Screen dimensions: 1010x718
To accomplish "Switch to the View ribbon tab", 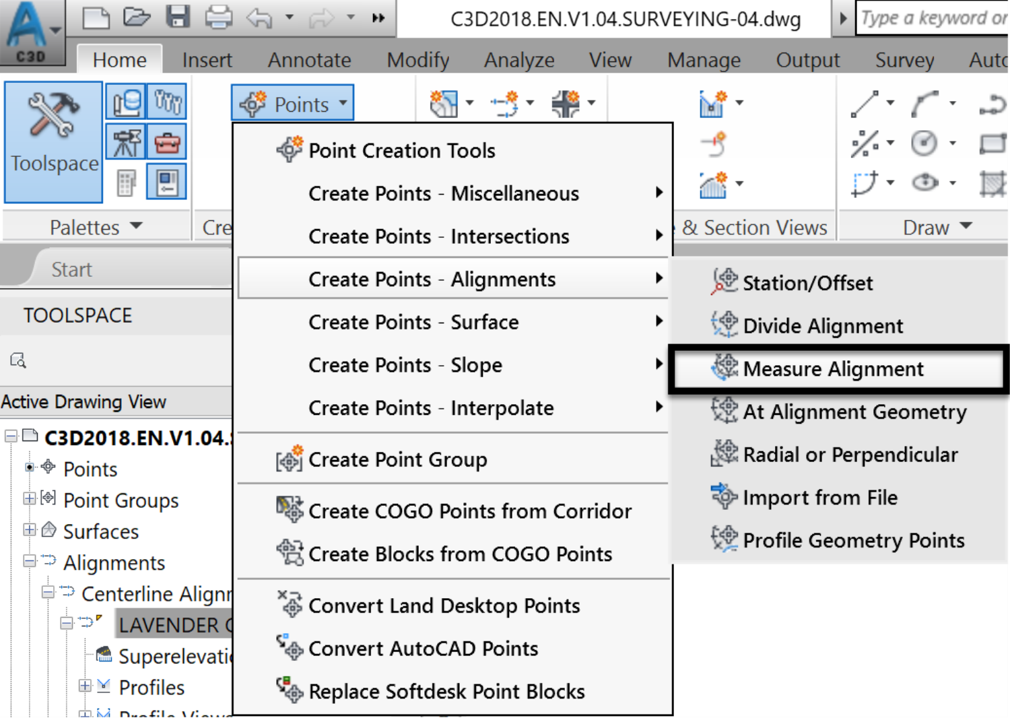I will pos(610,60).
